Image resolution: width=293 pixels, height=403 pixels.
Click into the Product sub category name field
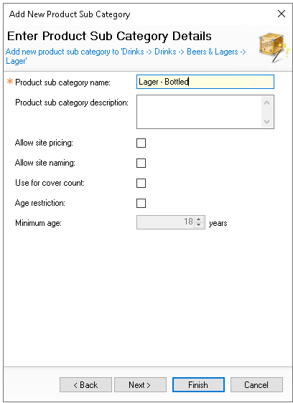[x=205, y=82]
